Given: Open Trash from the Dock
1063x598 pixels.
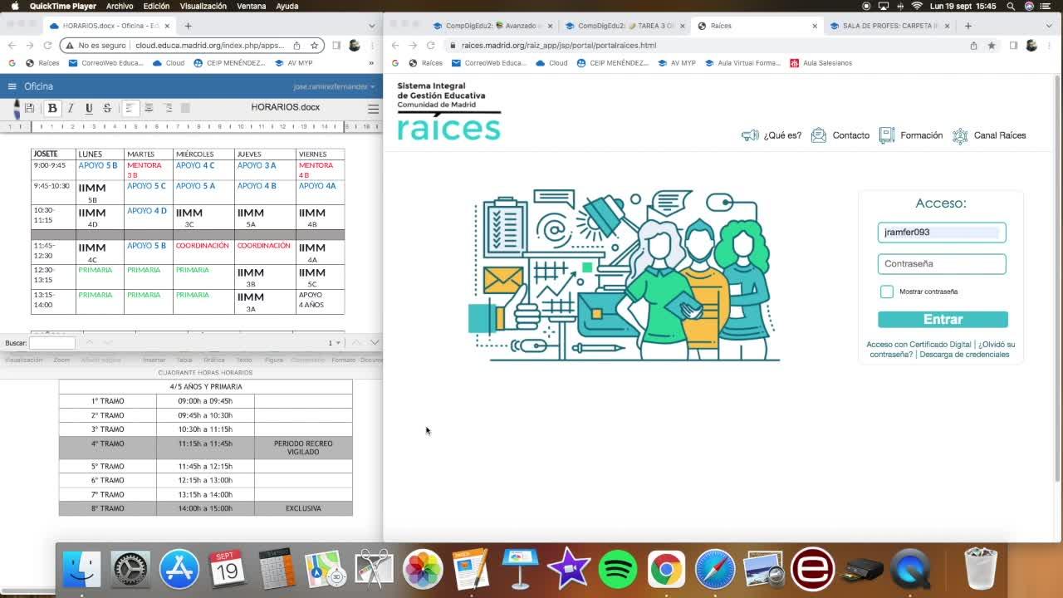Looking at the screenshot, I should coord(981,570).
